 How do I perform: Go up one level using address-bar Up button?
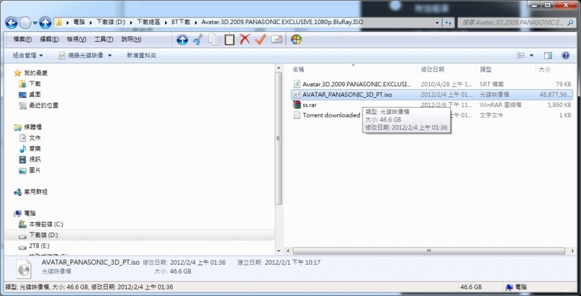coord(45,23)
